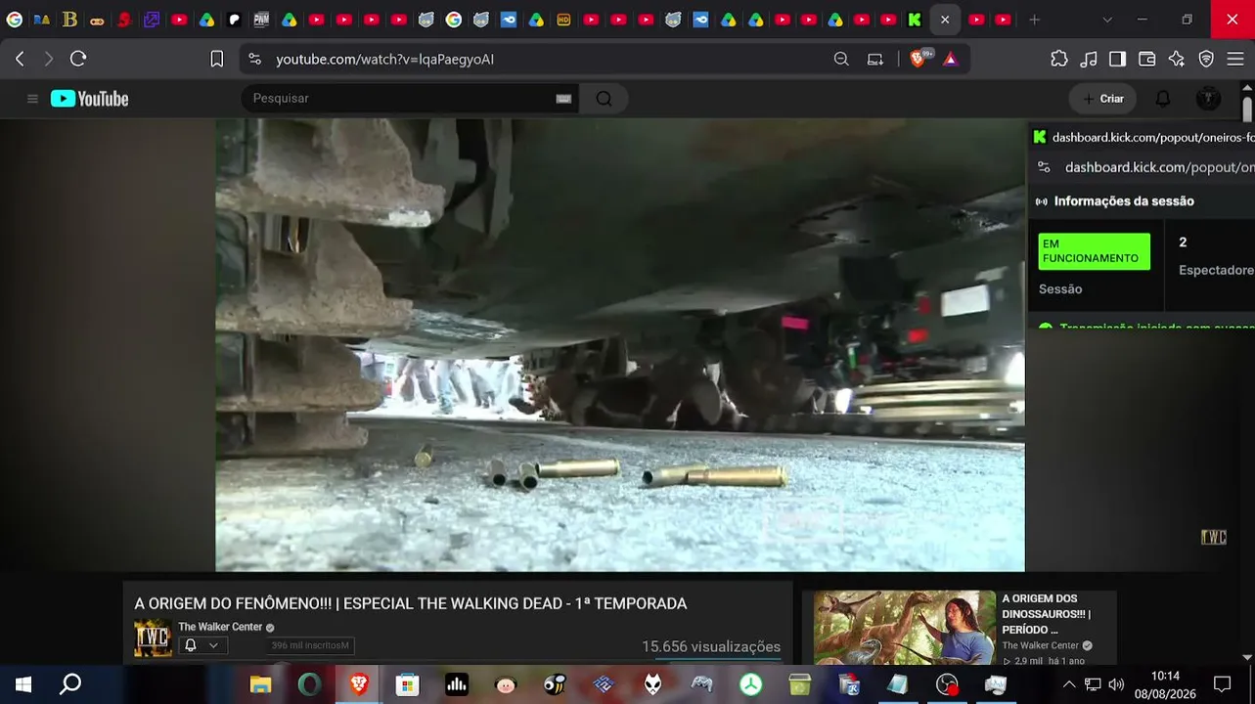Reload the YouTube page
This screenshot has height=704, width=1255.
[x=78, y=59]
